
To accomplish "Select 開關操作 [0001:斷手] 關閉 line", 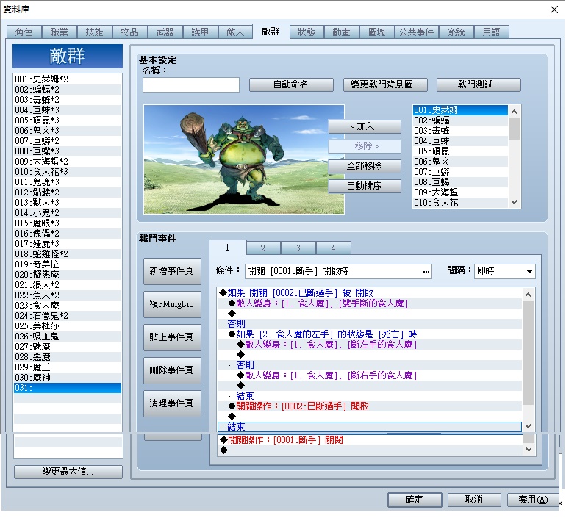I will [370, 440].
